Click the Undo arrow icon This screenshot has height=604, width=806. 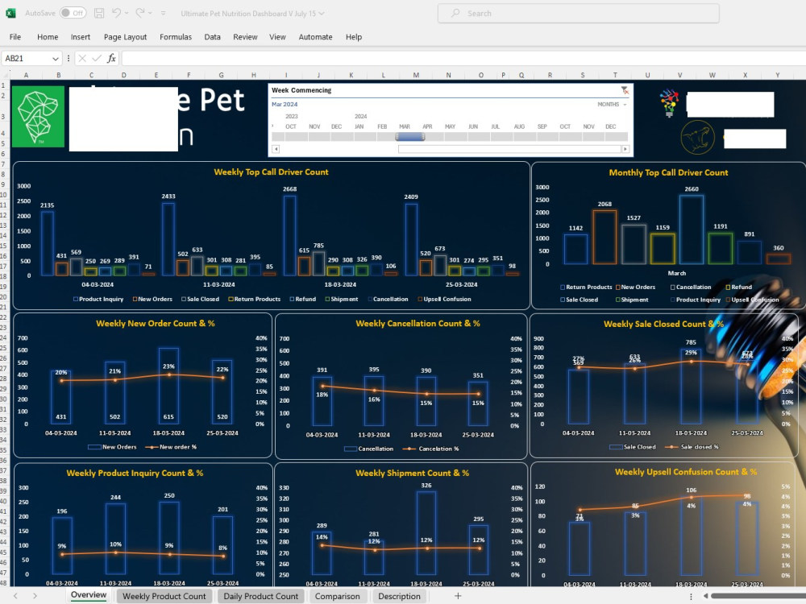[117, 13]
